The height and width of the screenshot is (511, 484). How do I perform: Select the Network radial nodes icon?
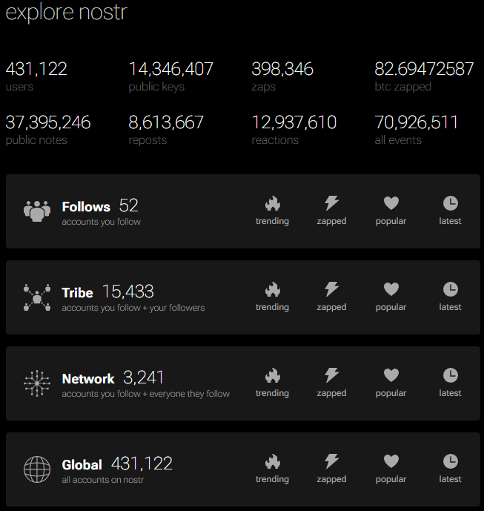(36, 383)
